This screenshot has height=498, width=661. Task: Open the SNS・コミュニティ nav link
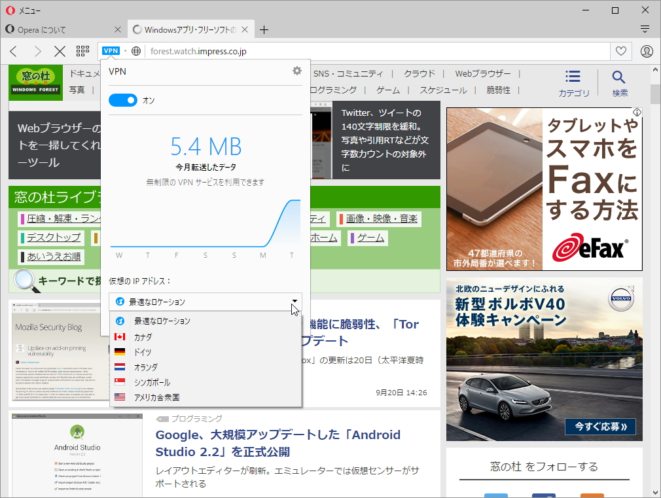coord(348,74)
